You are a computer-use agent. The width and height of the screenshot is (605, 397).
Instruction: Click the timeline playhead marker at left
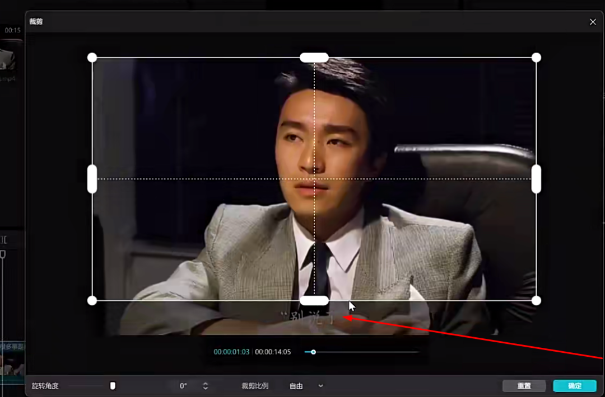click(x=3, y=255)
